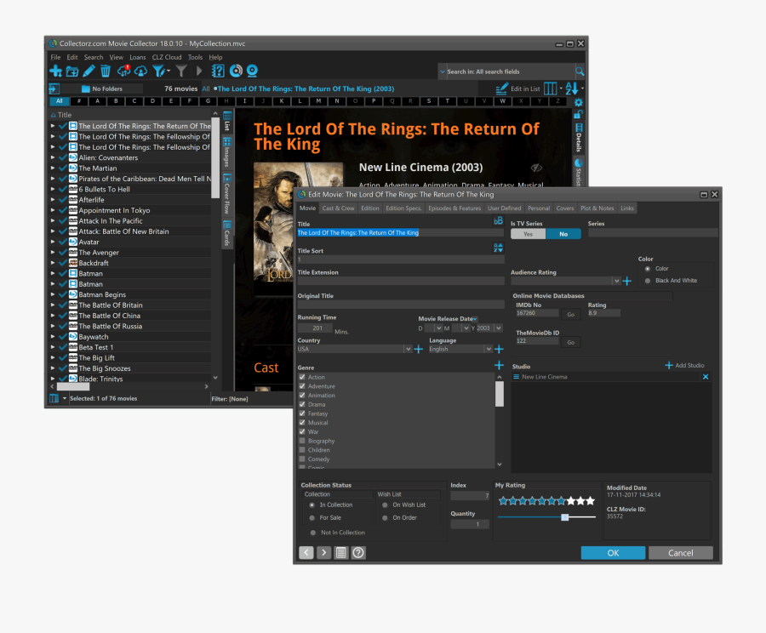Select the For Sale radio button
766x633 pixels.
pos(312,517)
